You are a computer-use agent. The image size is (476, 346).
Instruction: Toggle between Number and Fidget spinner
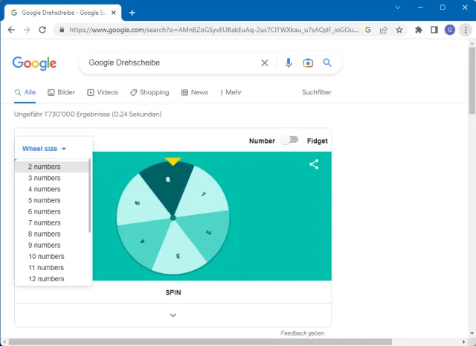pyautogui.click(x=289, y=140)
